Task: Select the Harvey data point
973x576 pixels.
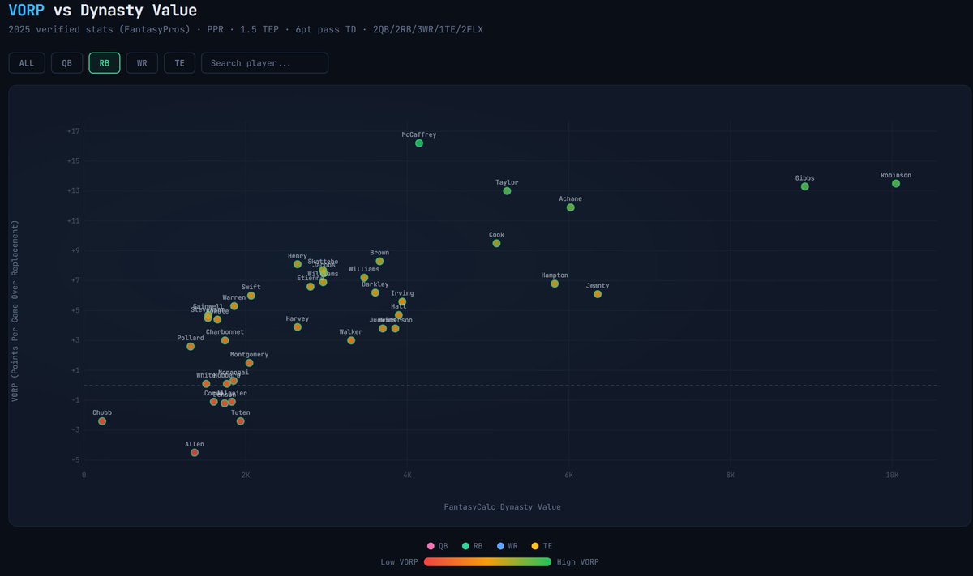Action: point(298,327)
